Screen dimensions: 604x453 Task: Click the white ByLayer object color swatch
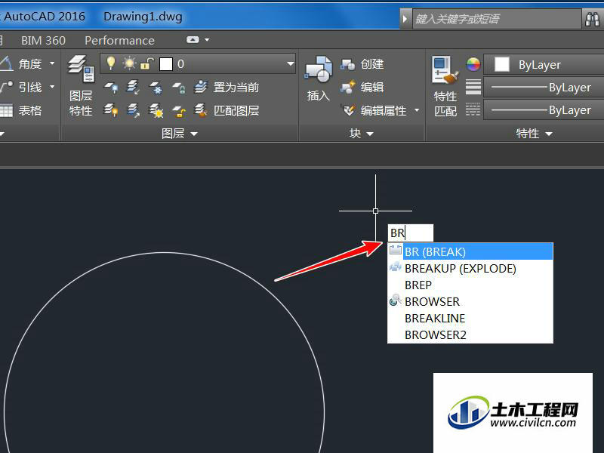(x=501, y=64)
